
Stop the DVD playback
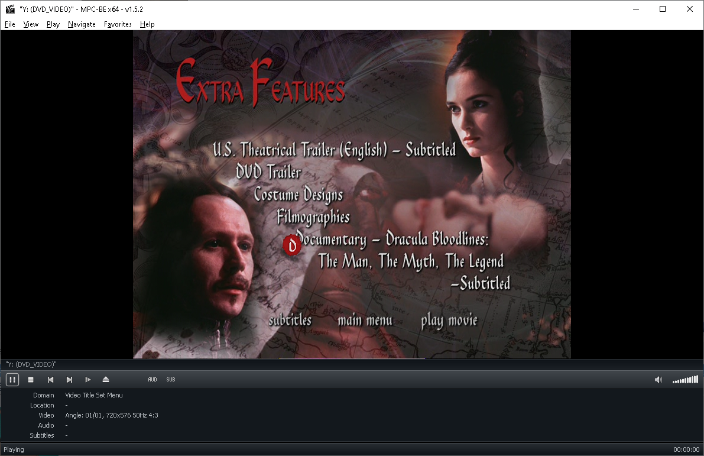pyautogui.click(x=31, y=380)
